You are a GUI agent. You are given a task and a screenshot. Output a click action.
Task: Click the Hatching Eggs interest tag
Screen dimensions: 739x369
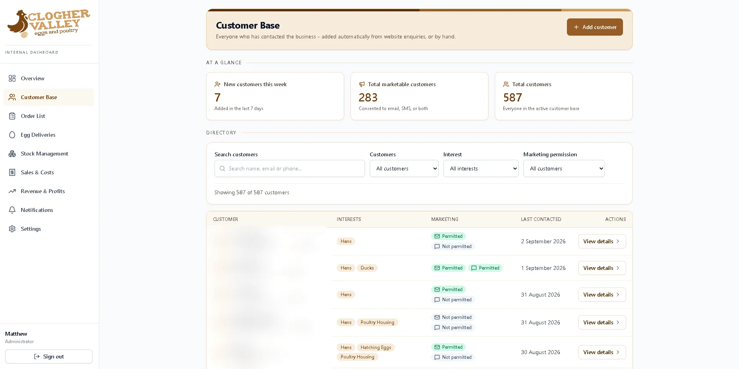coord(376,347)
